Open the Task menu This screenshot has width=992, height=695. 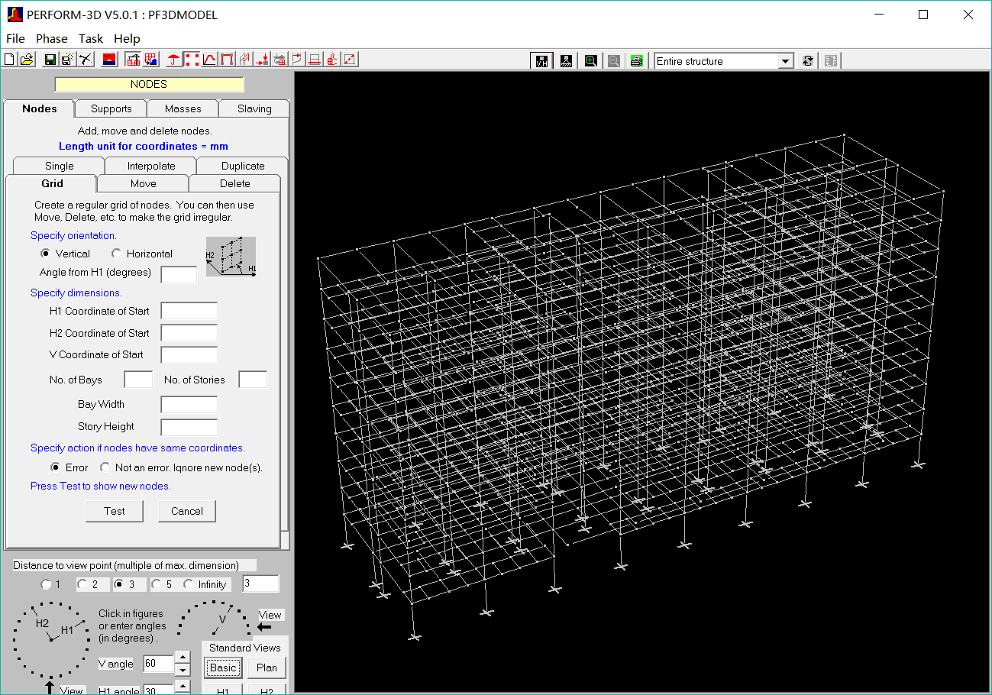point(91,38)
